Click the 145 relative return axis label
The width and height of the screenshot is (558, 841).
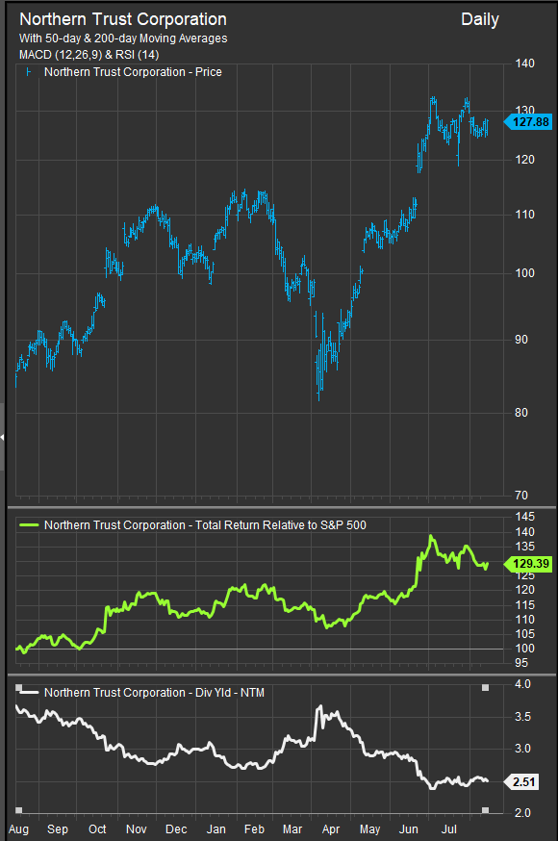click(524, 517)
